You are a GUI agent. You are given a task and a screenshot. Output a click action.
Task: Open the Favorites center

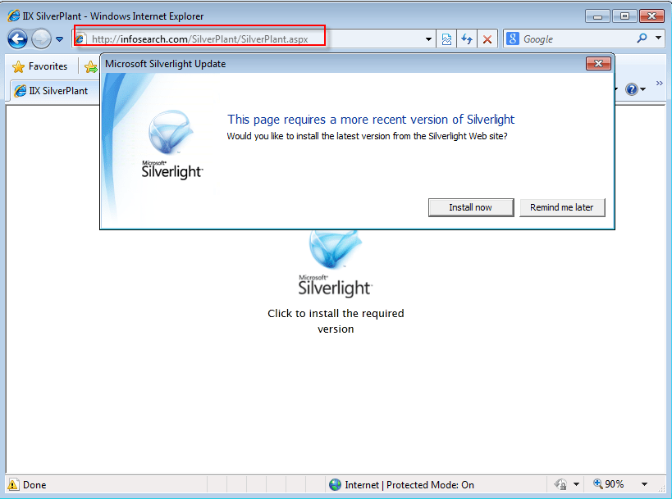pos(40,66)
